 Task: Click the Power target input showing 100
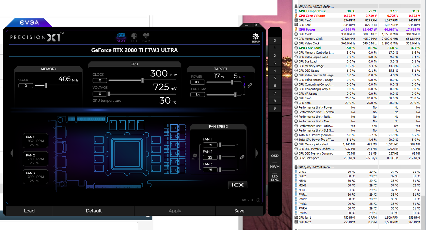pos(198,82)
